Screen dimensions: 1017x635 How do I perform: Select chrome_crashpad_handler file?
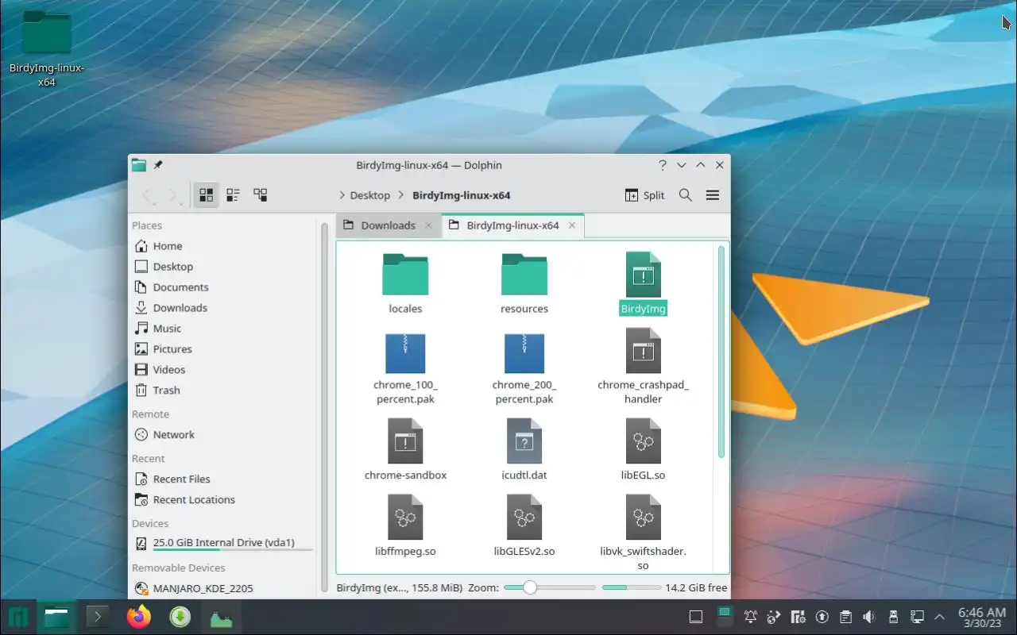[x=644, y=368]
